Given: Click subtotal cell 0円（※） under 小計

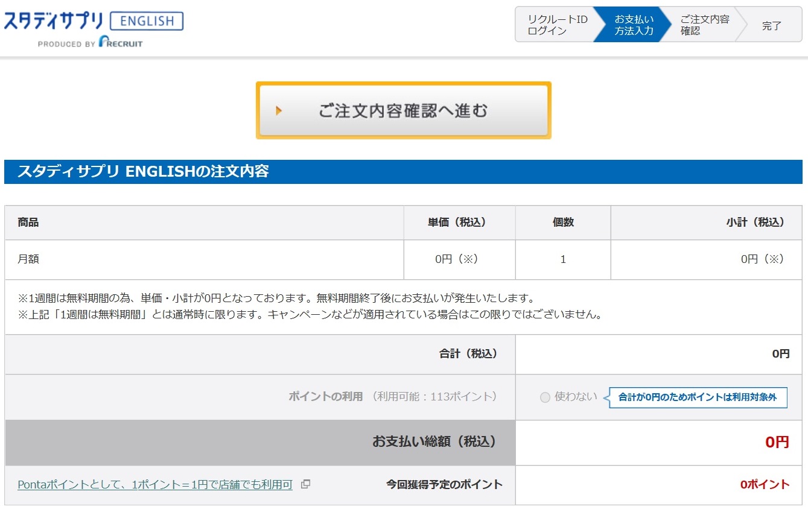Looking at the screenshot, I should (707, 259).
